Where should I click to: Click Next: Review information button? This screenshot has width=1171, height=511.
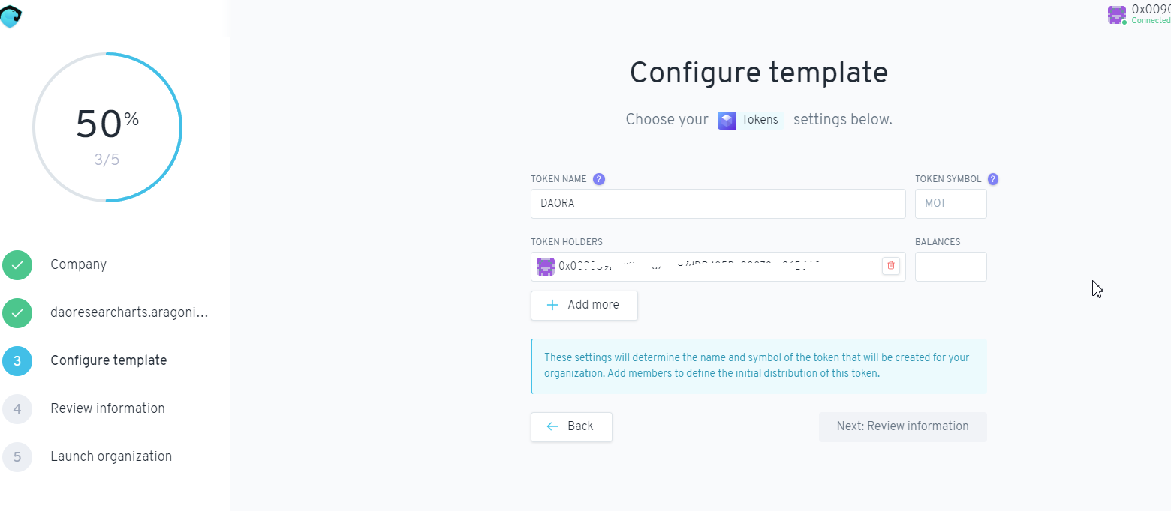coord(902,426)
